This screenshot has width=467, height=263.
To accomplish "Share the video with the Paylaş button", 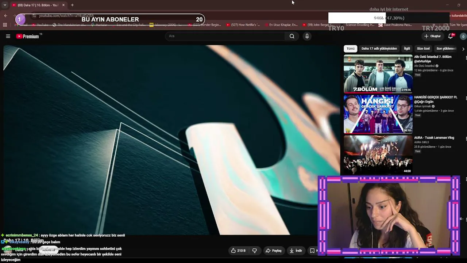I will [274, 251].
